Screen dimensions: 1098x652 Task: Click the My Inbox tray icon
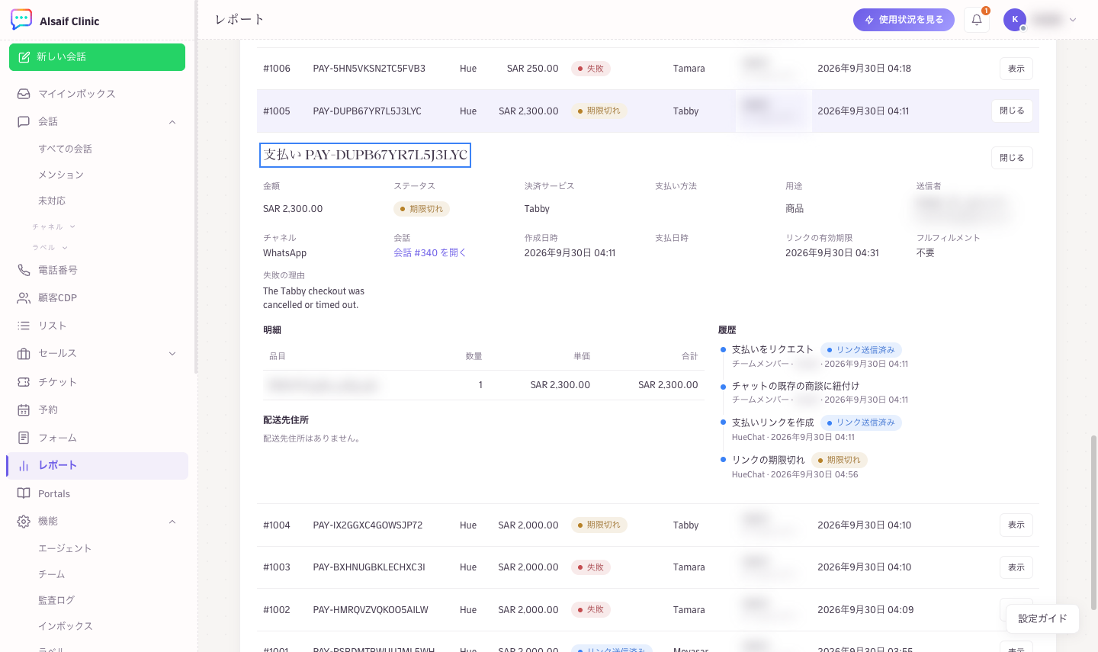coord(24,94)
